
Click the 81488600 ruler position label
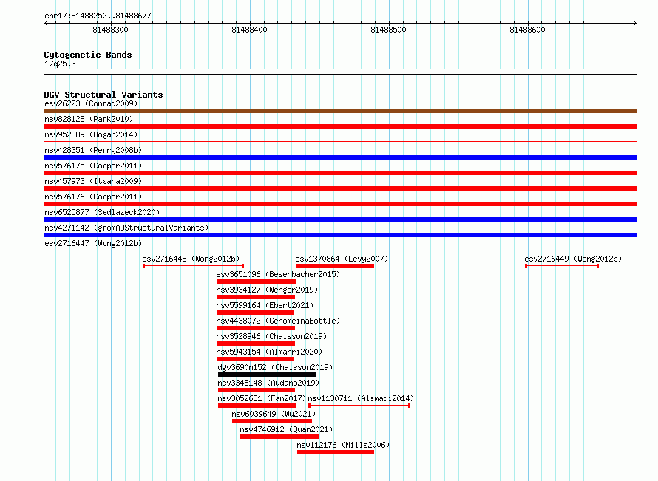click(527, 30)
